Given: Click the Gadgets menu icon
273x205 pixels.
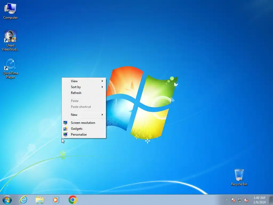Looking at the screenshot, I should [x=65, y=129].
